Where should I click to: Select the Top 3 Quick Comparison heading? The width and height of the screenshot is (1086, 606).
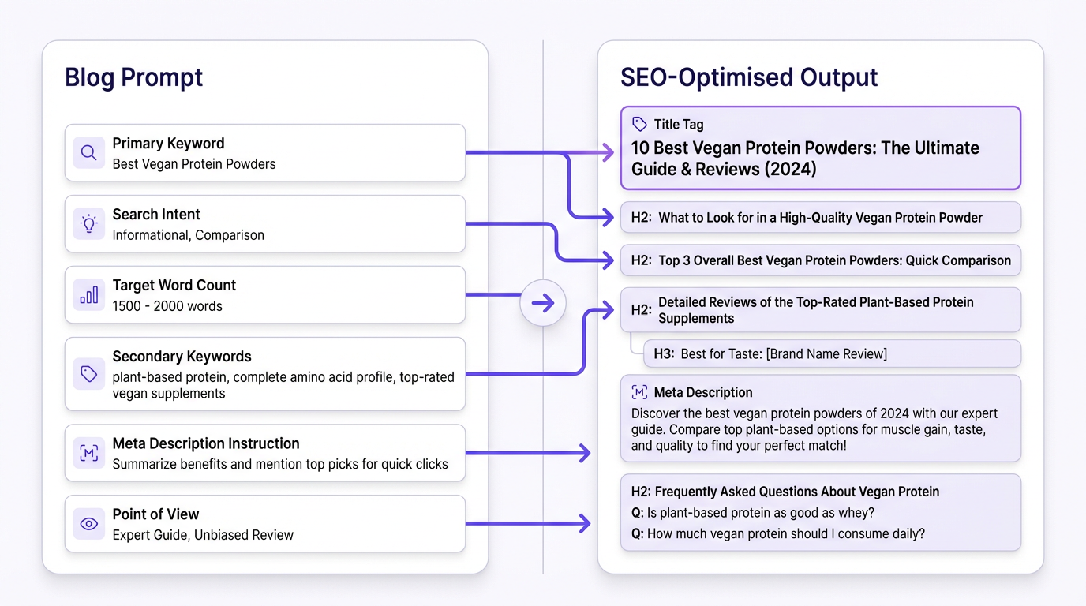[821, 260]
